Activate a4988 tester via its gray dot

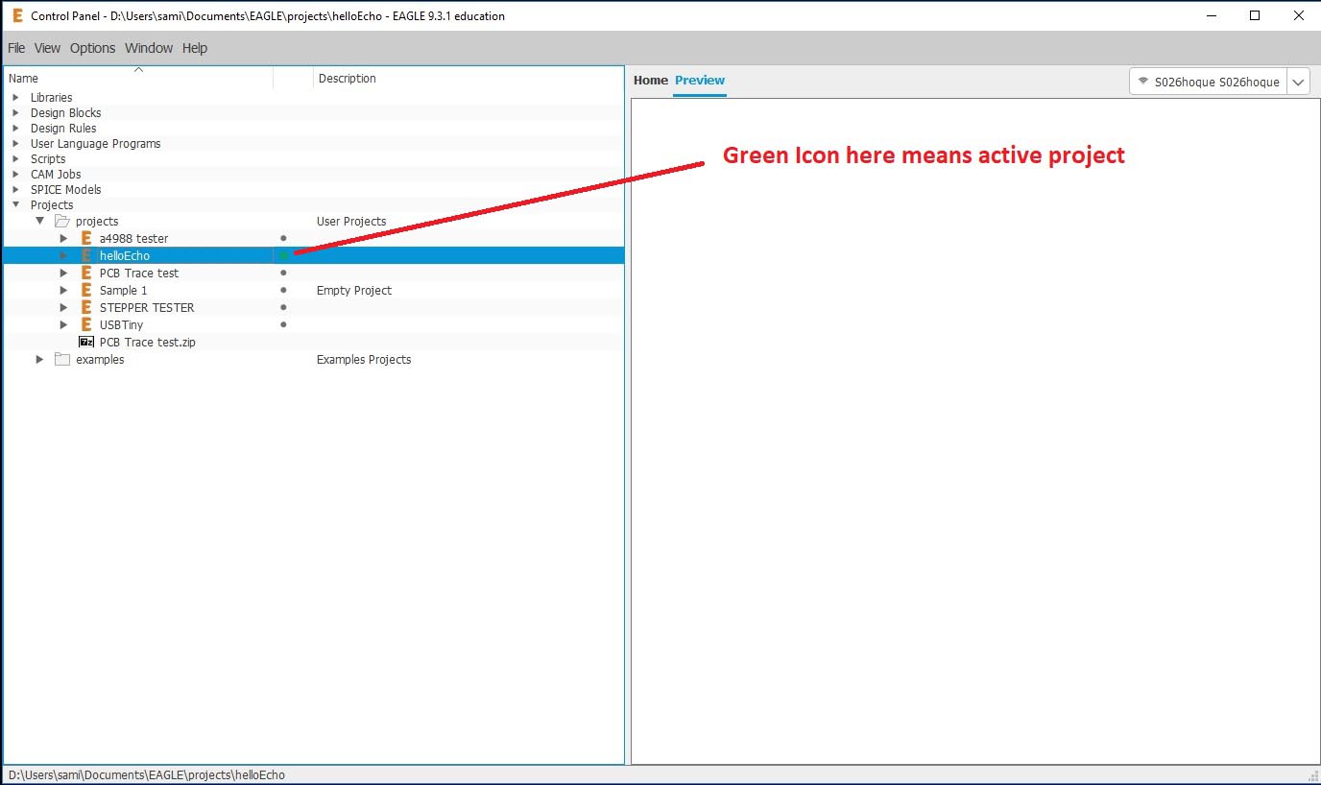[x=283, y=238]
